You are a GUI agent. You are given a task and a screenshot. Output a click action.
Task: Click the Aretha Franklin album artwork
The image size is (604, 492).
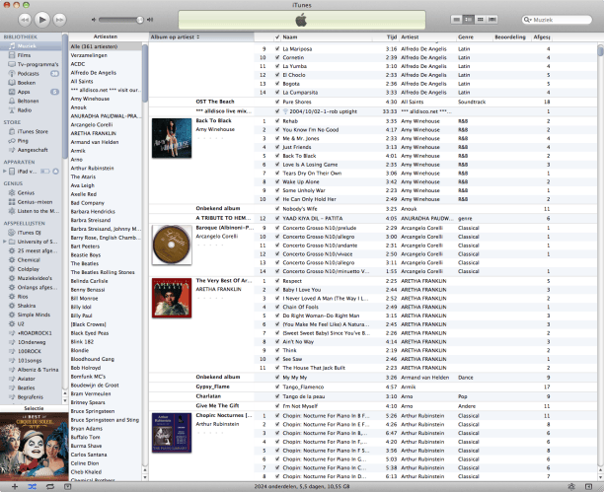point(172,298)
